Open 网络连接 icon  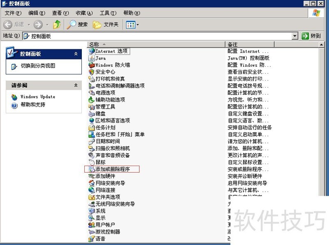tap(91, 190)
